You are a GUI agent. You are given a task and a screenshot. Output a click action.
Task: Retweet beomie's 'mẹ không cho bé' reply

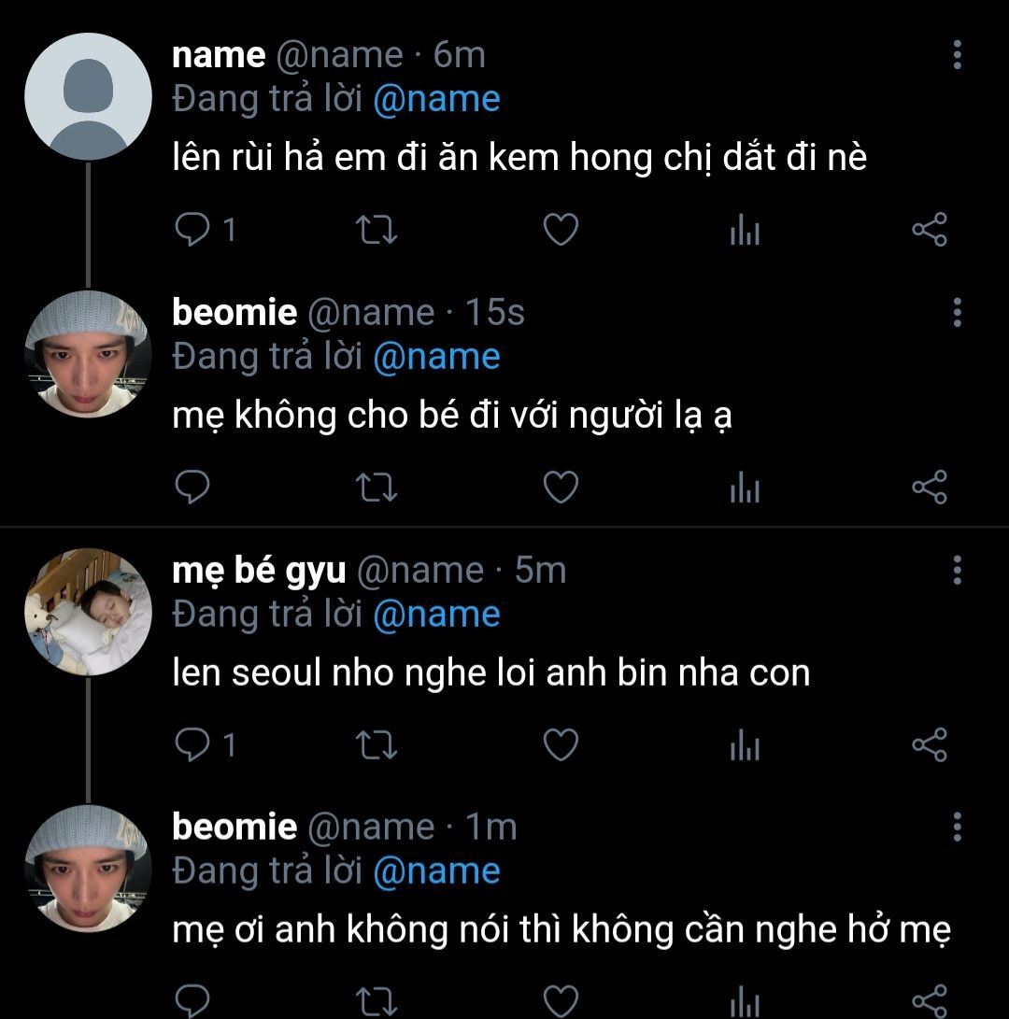pos(377,487)
